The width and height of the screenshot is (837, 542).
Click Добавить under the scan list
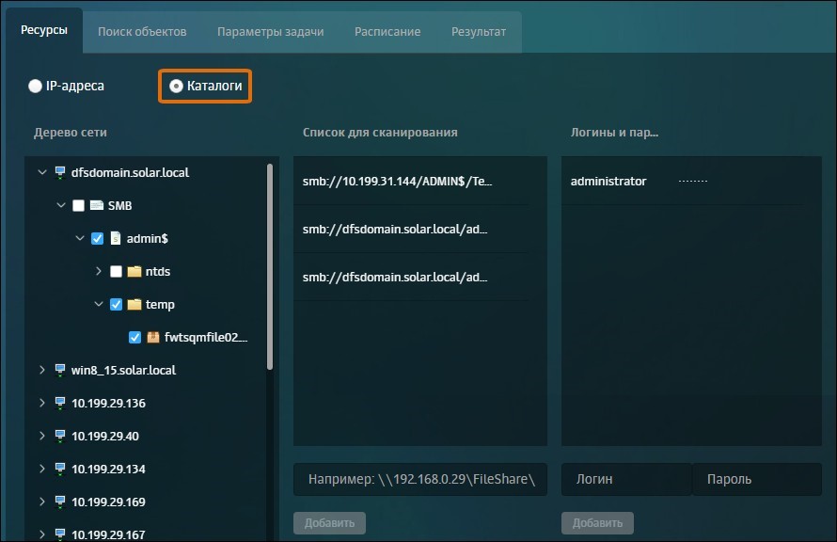point(329,523)
